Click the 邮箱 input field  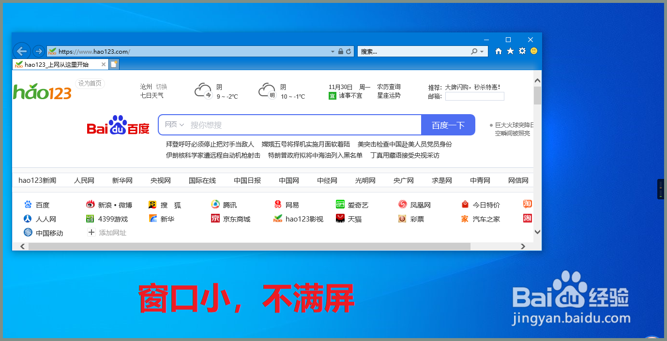point(475,96)
